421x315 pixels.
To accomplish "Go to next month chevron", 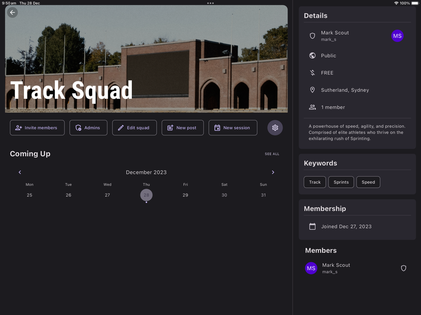I will [x=273, y=172].
